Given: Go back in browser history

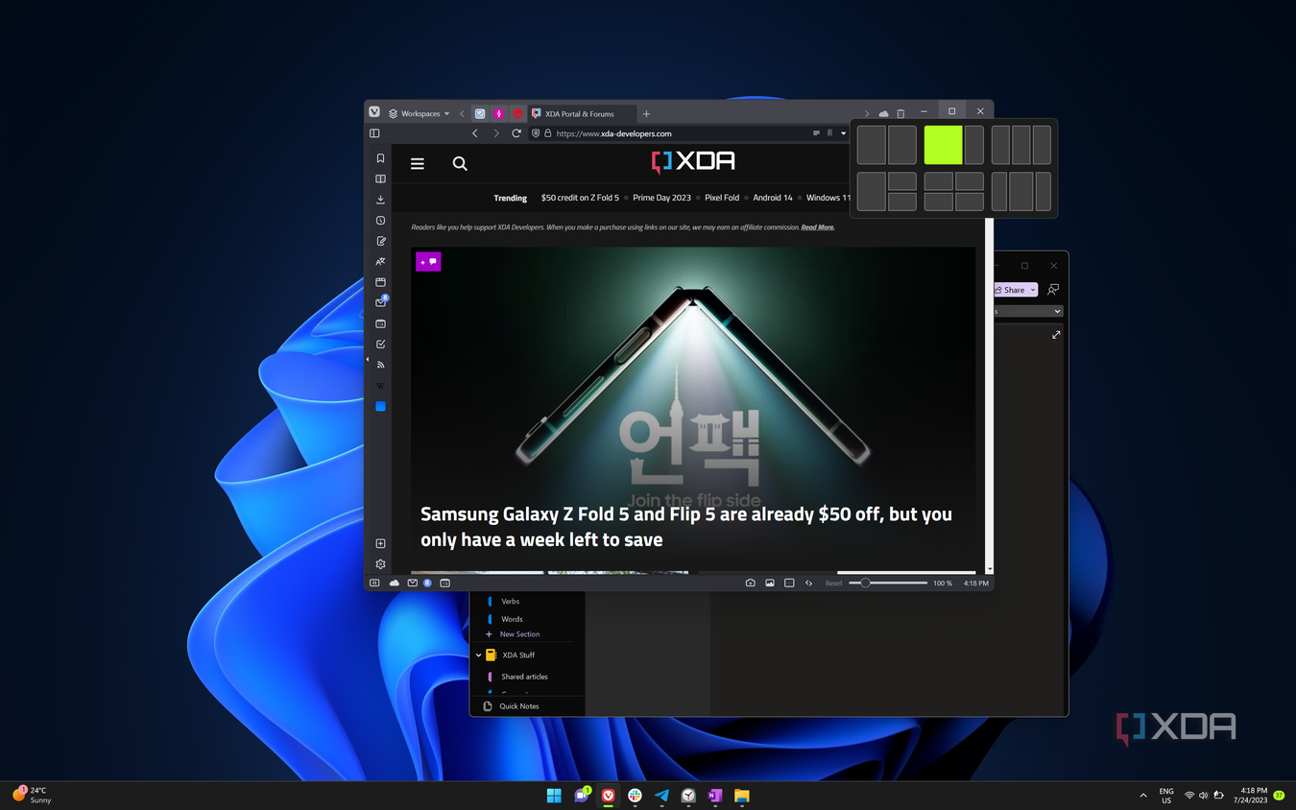Looking at the screenshot, I should 474,133.
